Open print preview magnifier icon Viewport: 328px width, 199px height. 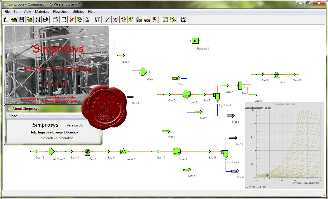tap(37, 20)
